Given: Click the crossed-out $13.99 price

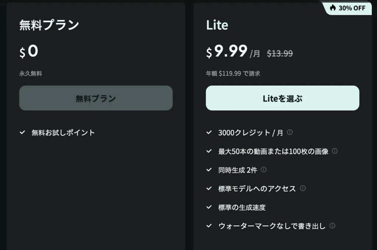Looking at the screenshot, I should [280, 53].
